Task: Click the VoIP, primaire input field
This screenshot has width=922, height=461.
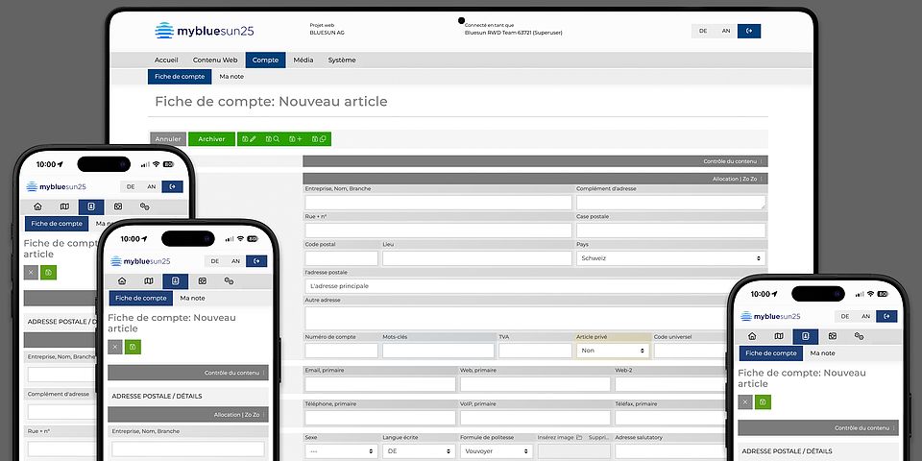Action: pyautogui.click(x=535, y=418)
